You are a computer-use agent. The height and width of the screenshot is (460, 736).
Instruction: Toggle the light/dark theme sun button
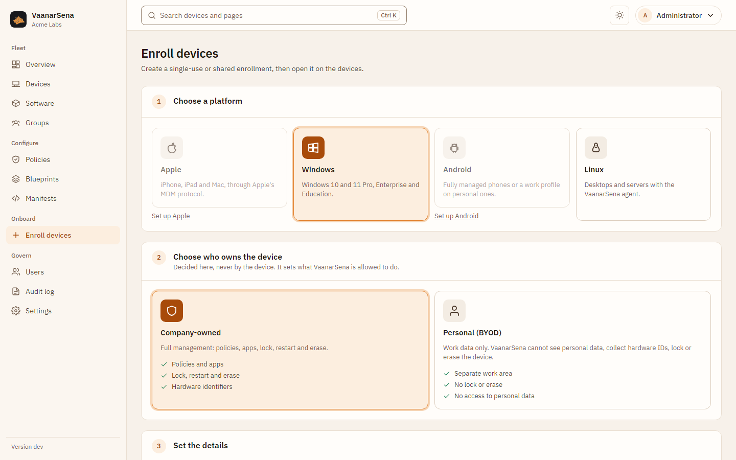point(619,15)
